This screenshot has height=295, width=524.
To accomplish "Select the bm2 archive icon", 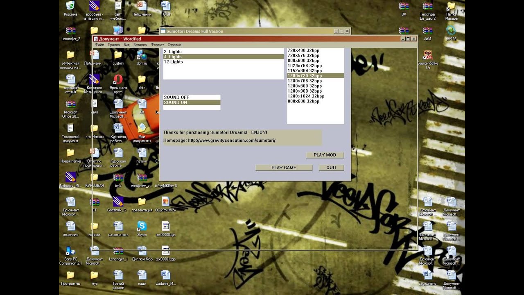I will coord(118,177).
